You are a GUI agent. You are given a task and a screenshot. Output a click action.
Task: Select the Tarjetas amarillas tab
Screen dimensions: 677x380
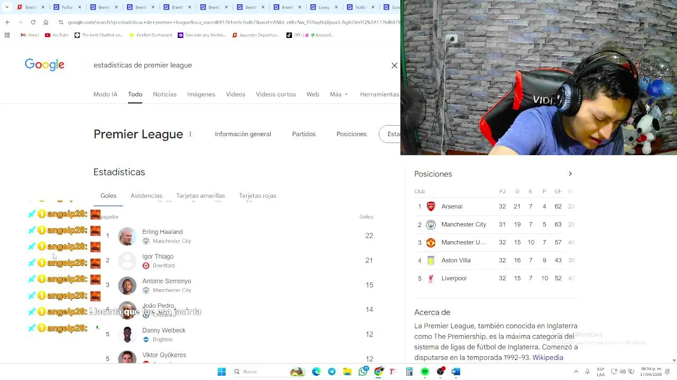(200, 196)
